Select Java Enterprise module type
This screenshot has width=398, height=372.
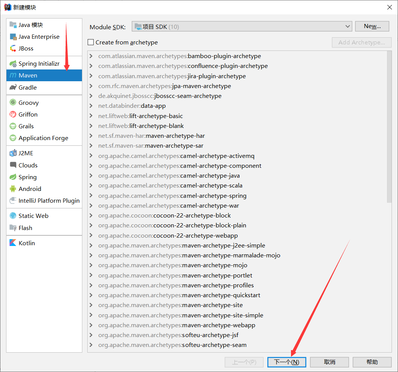tap(44, 37)
